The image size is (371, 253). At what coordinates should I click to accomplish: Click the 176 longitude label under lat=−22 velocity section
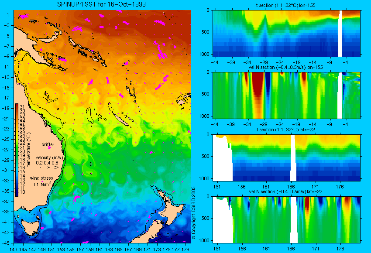(340, 249)
